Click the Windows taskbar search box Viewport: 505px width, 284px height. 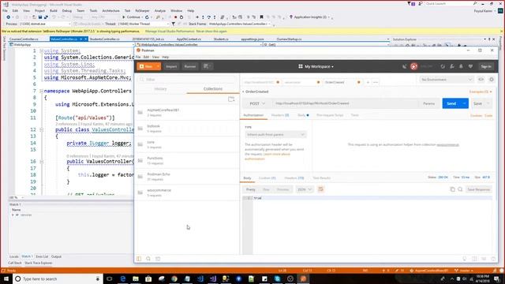click(x=58, y=278)
